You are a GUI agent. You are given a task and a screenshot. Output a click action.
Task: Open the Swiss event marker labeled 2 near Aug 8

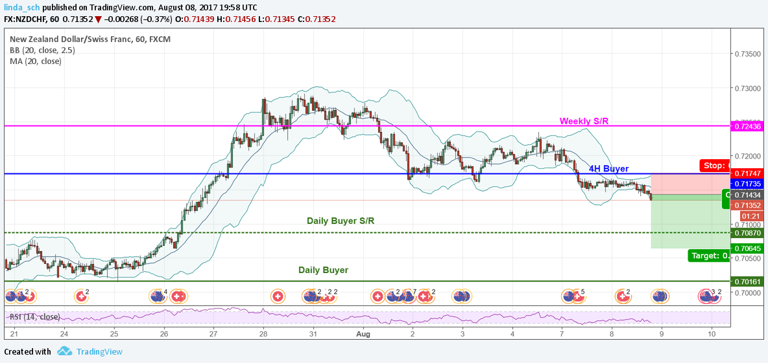coord(623,296)
